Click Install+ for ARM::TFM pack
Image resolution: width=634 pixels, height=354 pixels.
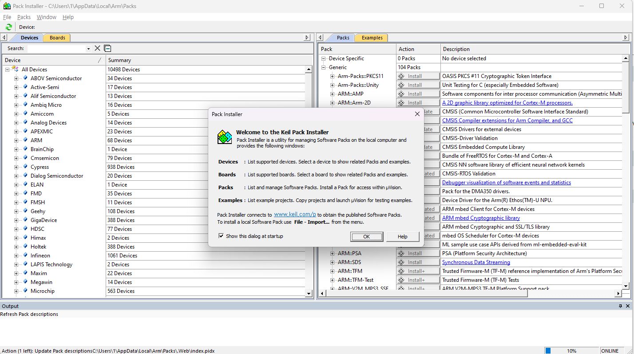[x=418, y=271]
